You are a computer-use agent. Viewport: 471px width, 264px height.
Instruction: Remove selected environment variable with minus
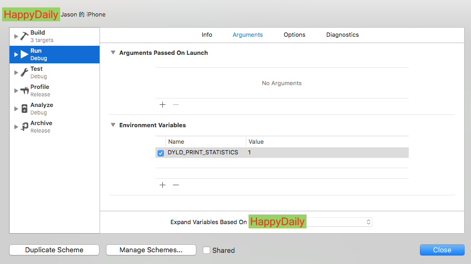pyautogui.click(x=176, y=185)
